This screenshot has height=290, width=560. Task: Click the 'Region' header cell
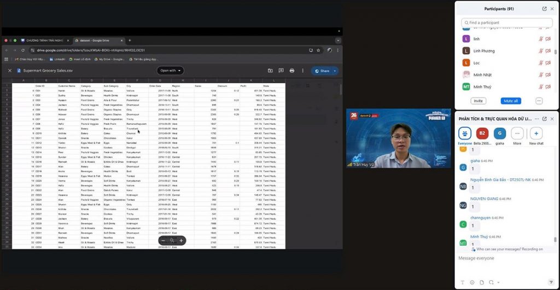point(183,86)
